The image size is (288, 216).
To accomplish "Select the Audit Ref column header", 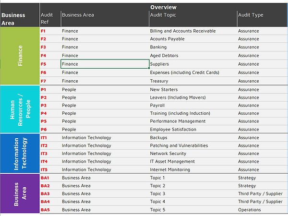I will click(50, 19).
